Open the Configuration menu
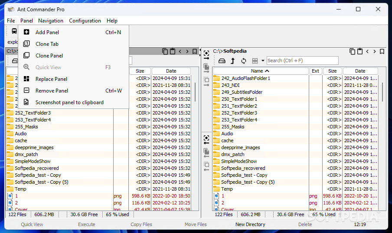Image resolution: width=392 pixels, height=233 pixels. pyautogui.click(x=85, y=21)
